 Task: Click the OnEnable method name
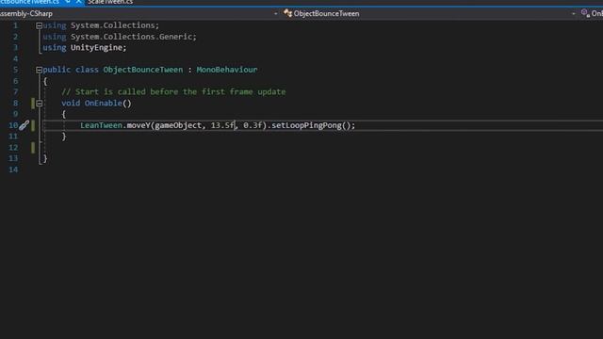tap(103, 103)
